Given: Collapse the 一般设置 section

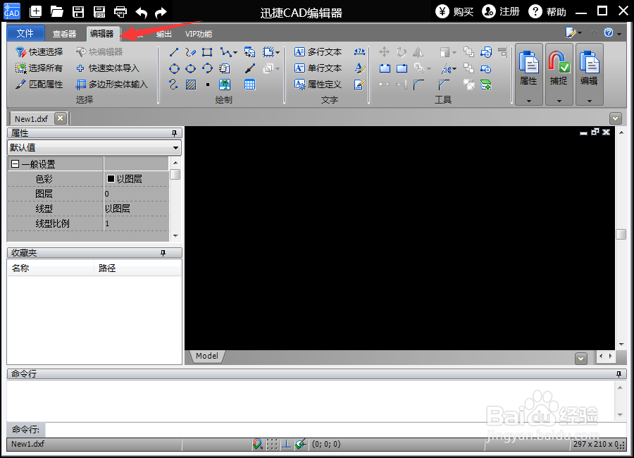Looking at the screenshot, I should [x=15, y=164].
